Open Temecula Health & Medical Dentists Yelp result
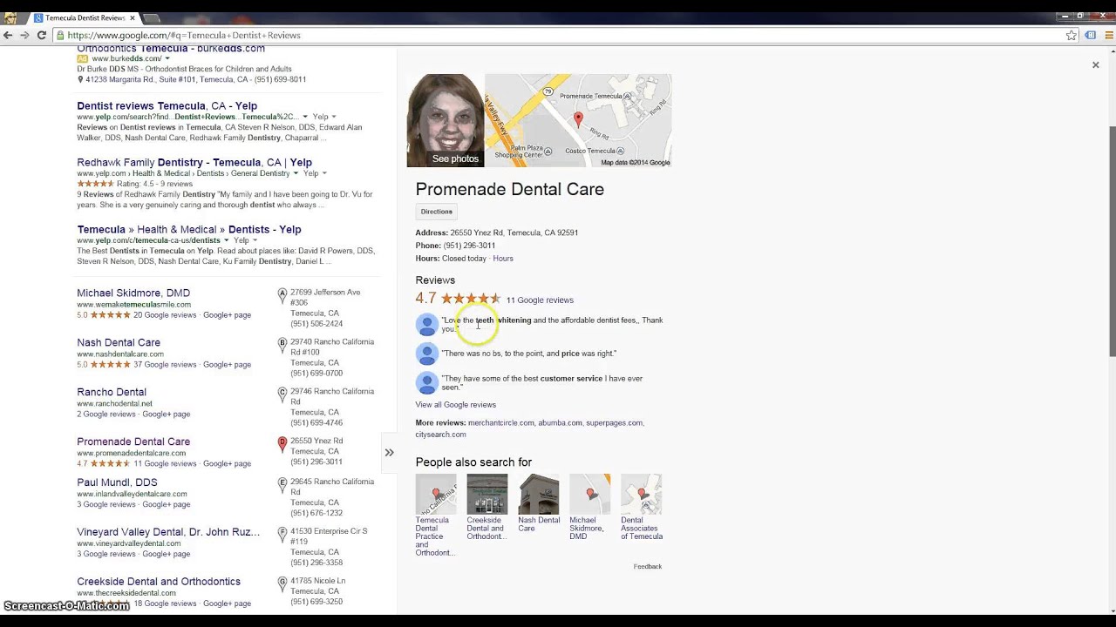The image size is (1116, 627). pos(189,230)
